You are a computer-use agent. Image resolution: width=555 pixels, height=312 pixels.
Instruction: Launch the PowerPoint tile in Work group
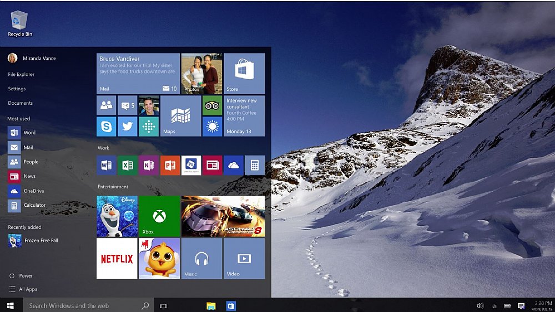pos(170,165)
